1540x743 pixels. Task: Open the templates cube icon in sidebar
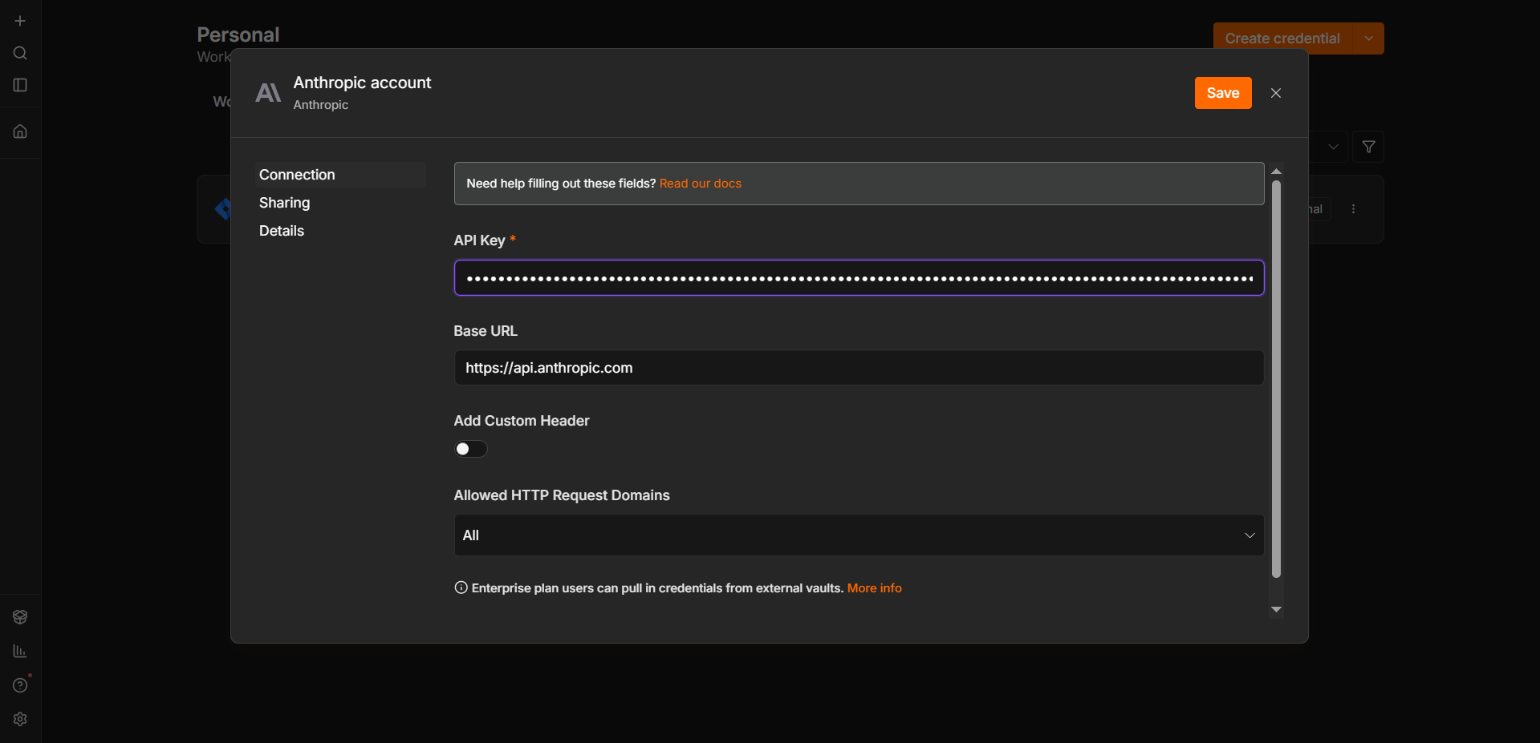(x=20, y=616)
